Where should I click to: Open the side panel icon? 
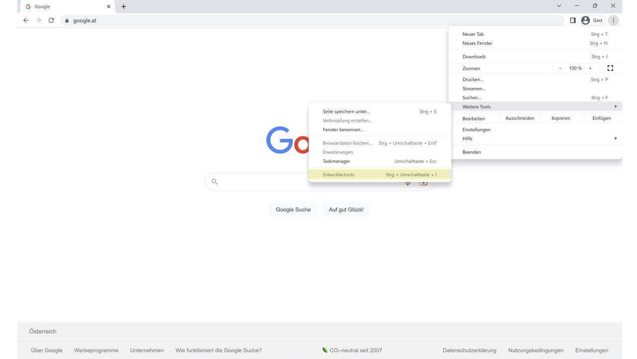coord(573,20)
